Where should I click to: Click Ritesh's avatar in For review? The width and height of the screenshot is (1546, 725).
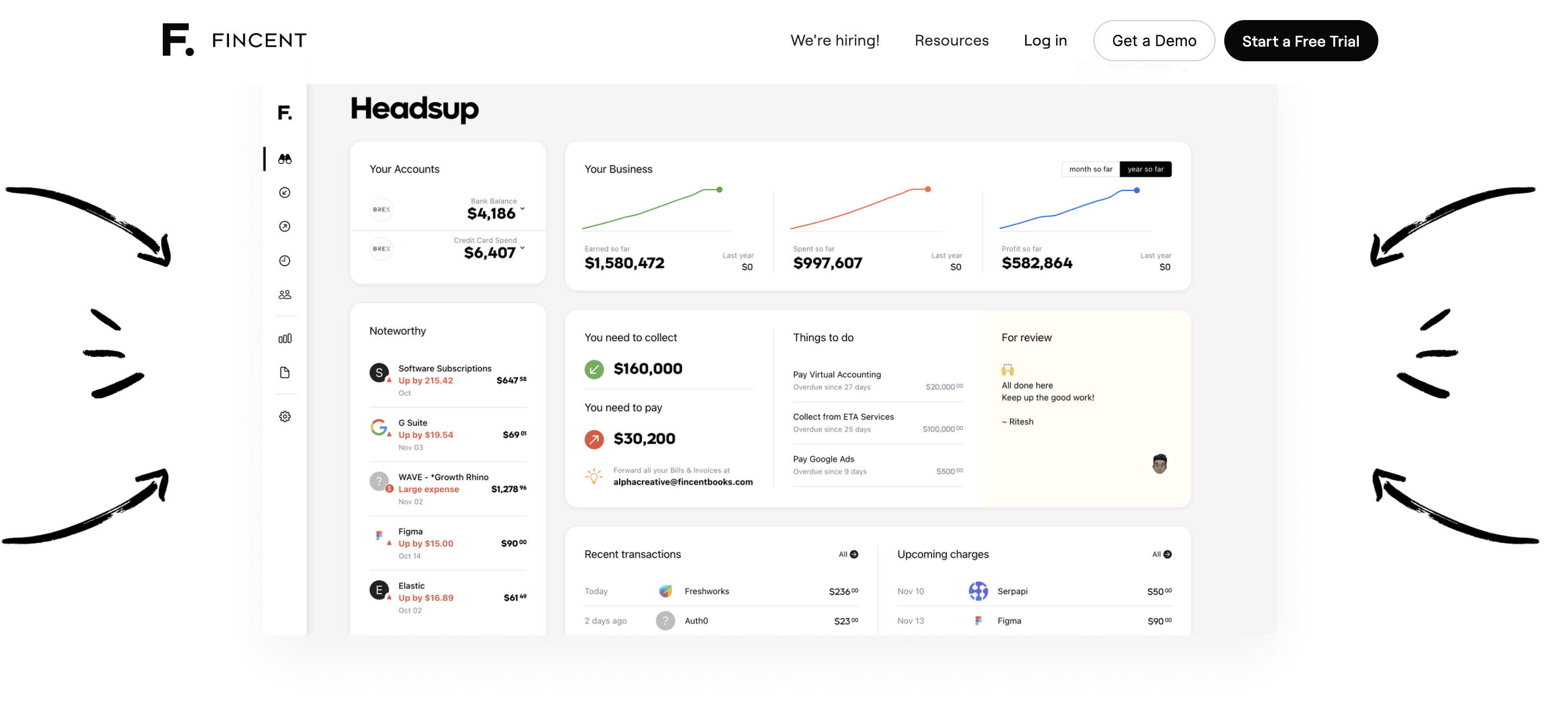pyautogui.click(x=1159, y=464)
